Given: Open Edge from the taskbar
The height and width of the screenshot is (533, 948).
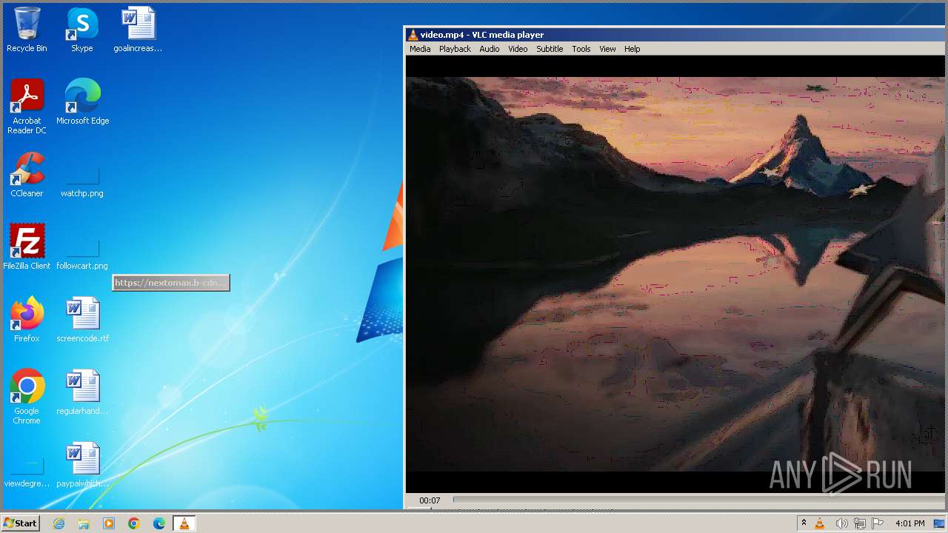Looking at the screenshot, I should 159,523.
